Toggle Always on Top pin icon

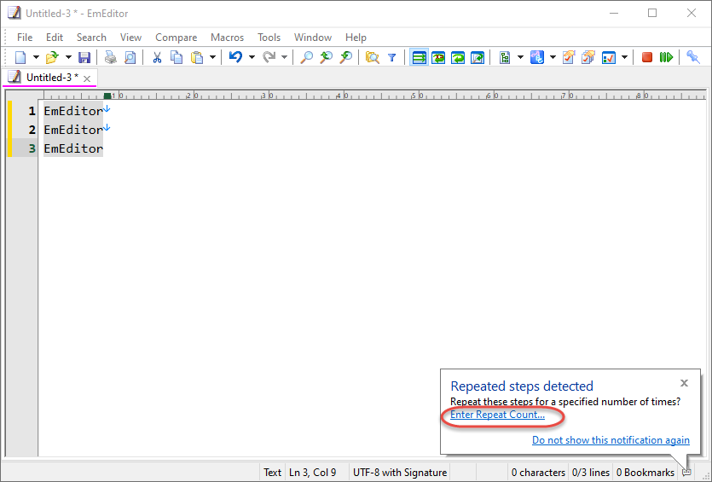click(x=693, y=58)
